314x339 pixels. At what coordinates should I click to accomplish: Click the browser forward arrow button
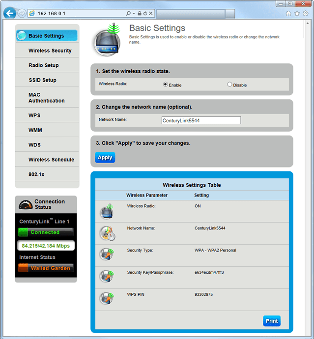pos(22,13)
